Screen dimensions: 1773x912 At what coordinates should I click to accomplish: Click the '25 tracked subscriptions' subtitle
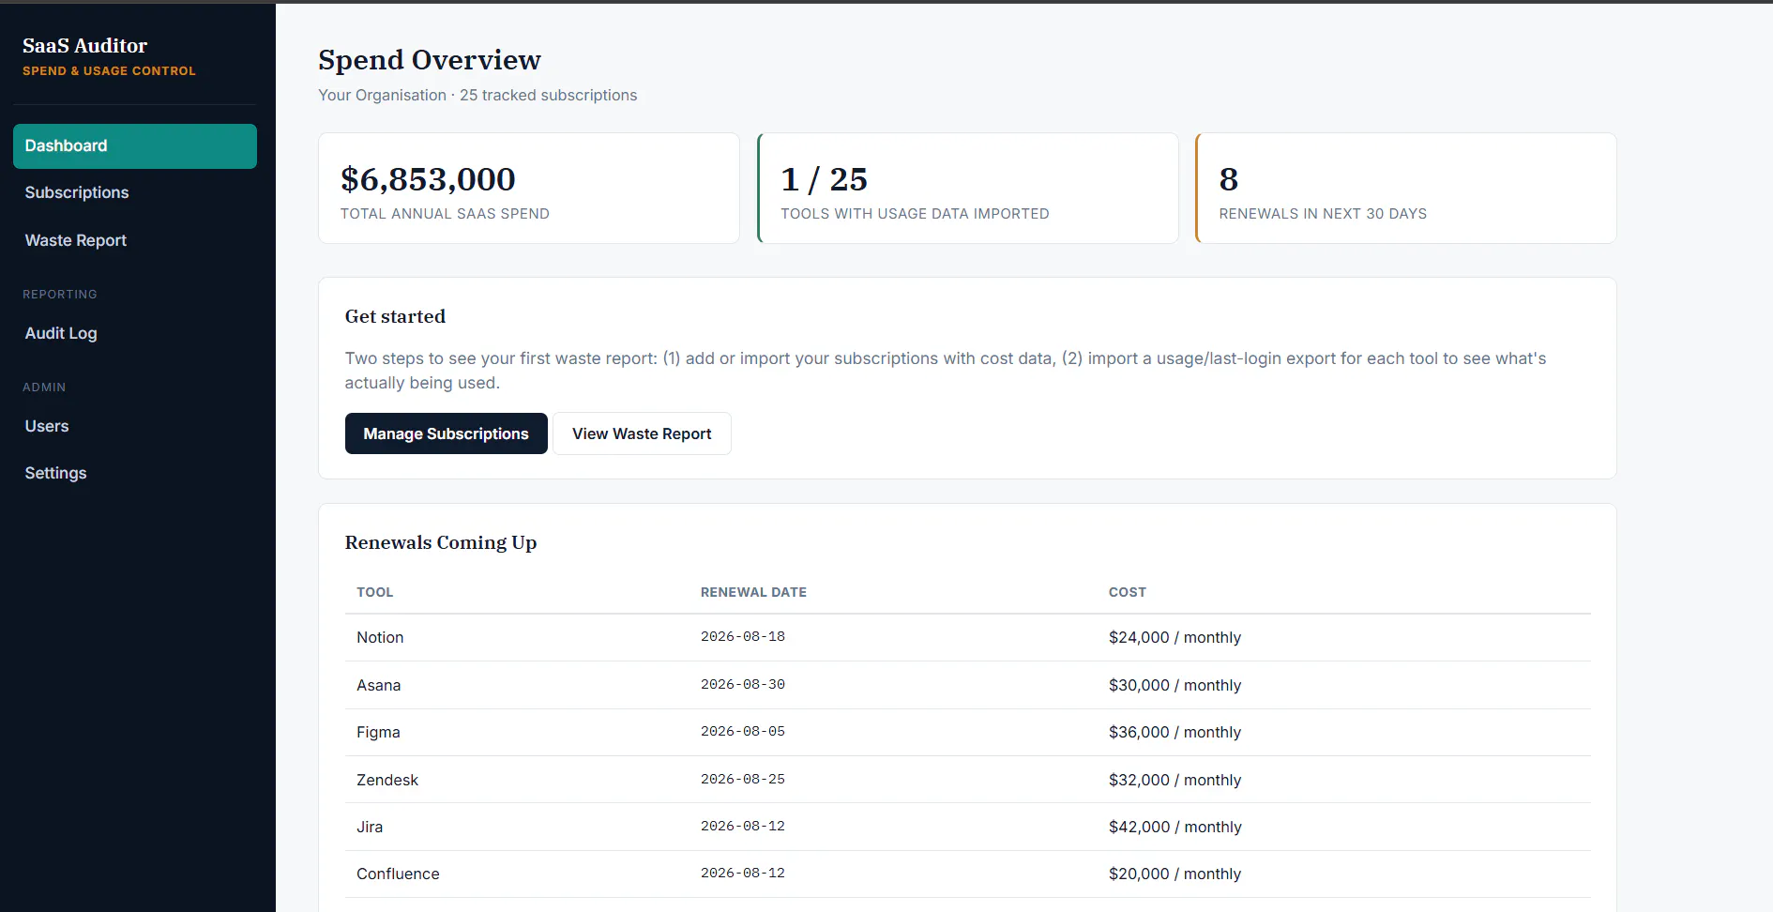pos(548,95)
